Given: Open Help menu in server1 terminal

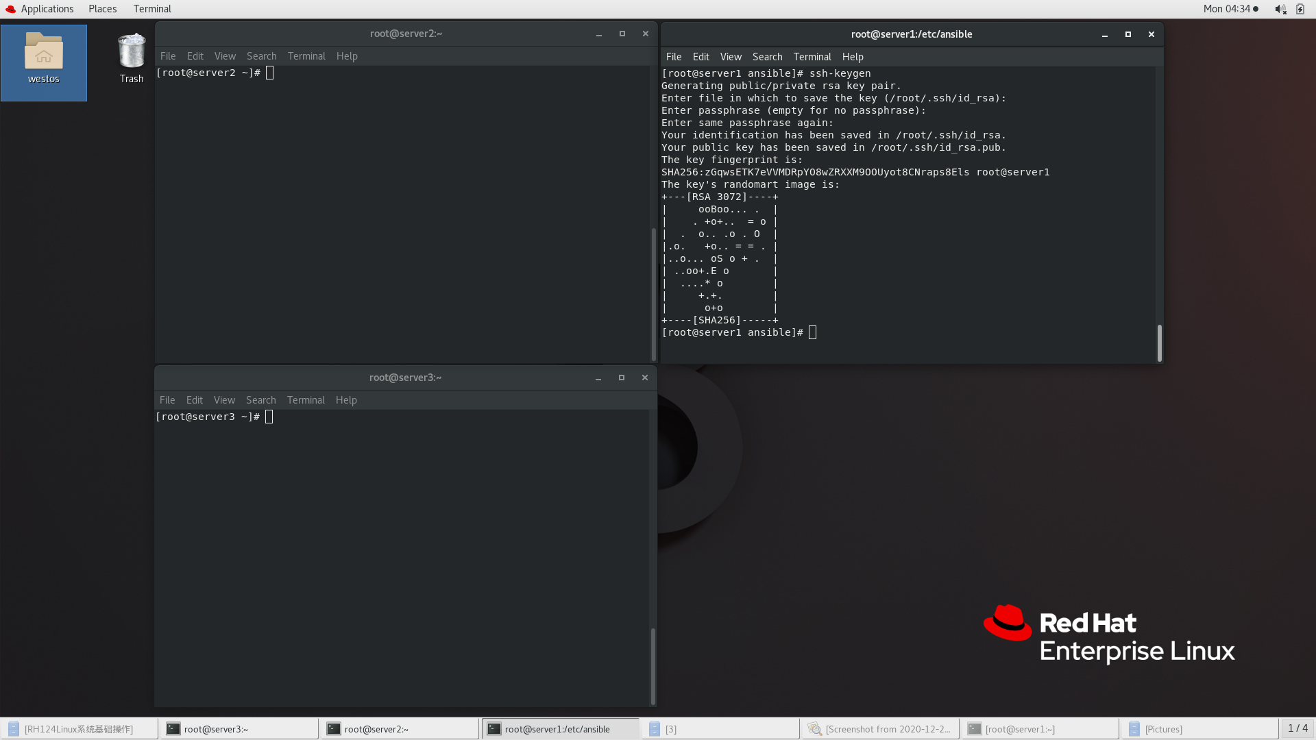Looking at the screenshot, I should click(x=852, y=57).
